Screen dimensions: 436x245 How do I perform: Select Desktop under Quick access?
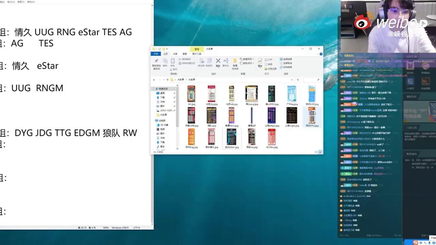(x=162, y=93)
